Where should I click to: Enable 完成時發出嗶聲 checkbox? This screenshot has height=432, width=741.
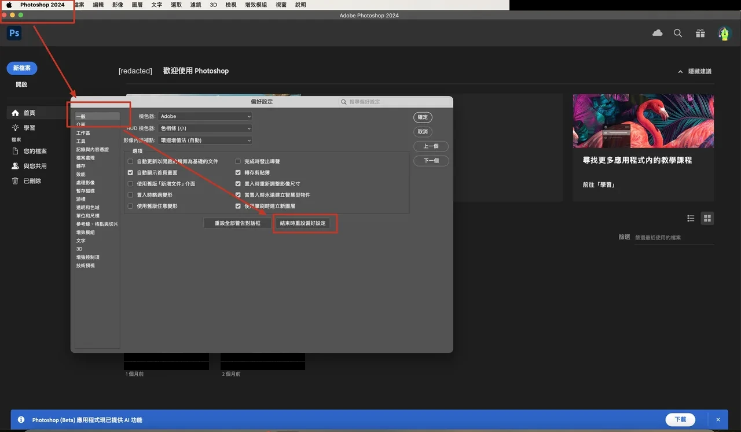pyautogui.click(x=238, y=161)
